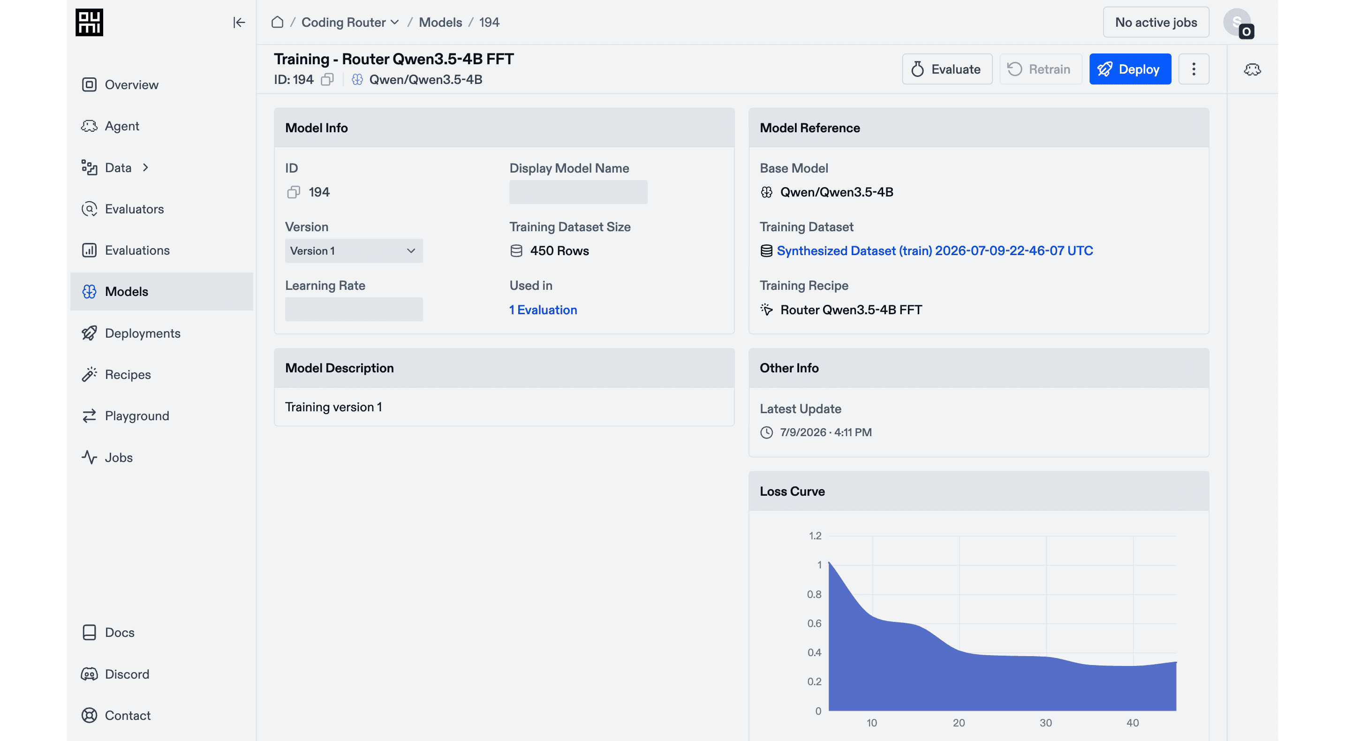Screen dimensions: 1345x741
Task: Click Model Reference panel header
Action: [978, 128]
